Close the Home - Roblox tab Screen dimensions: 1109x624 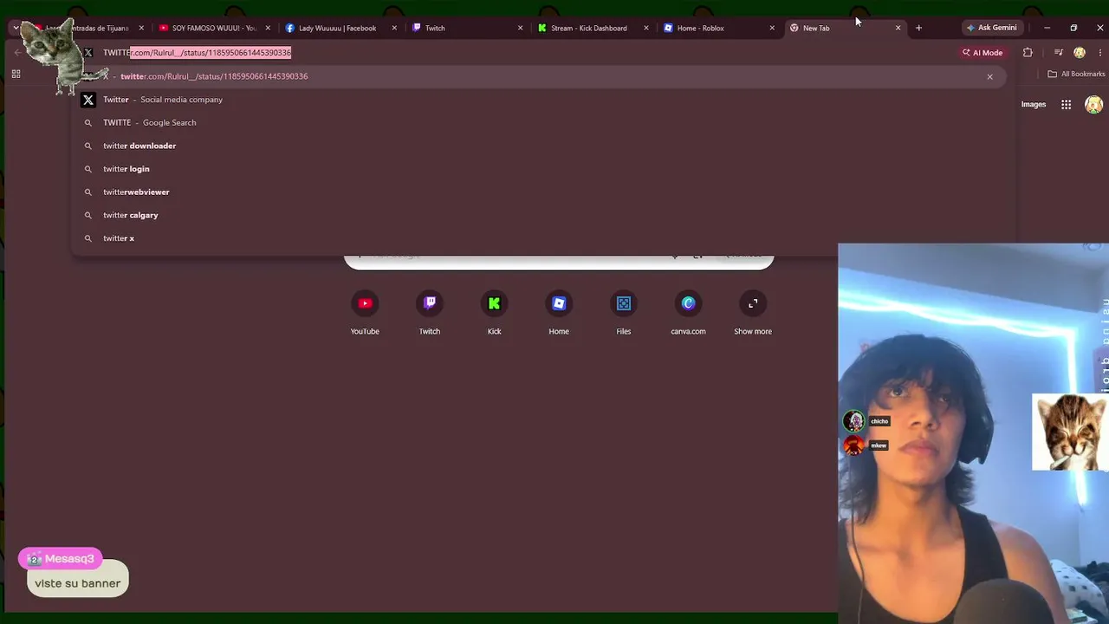pos(772,28)
